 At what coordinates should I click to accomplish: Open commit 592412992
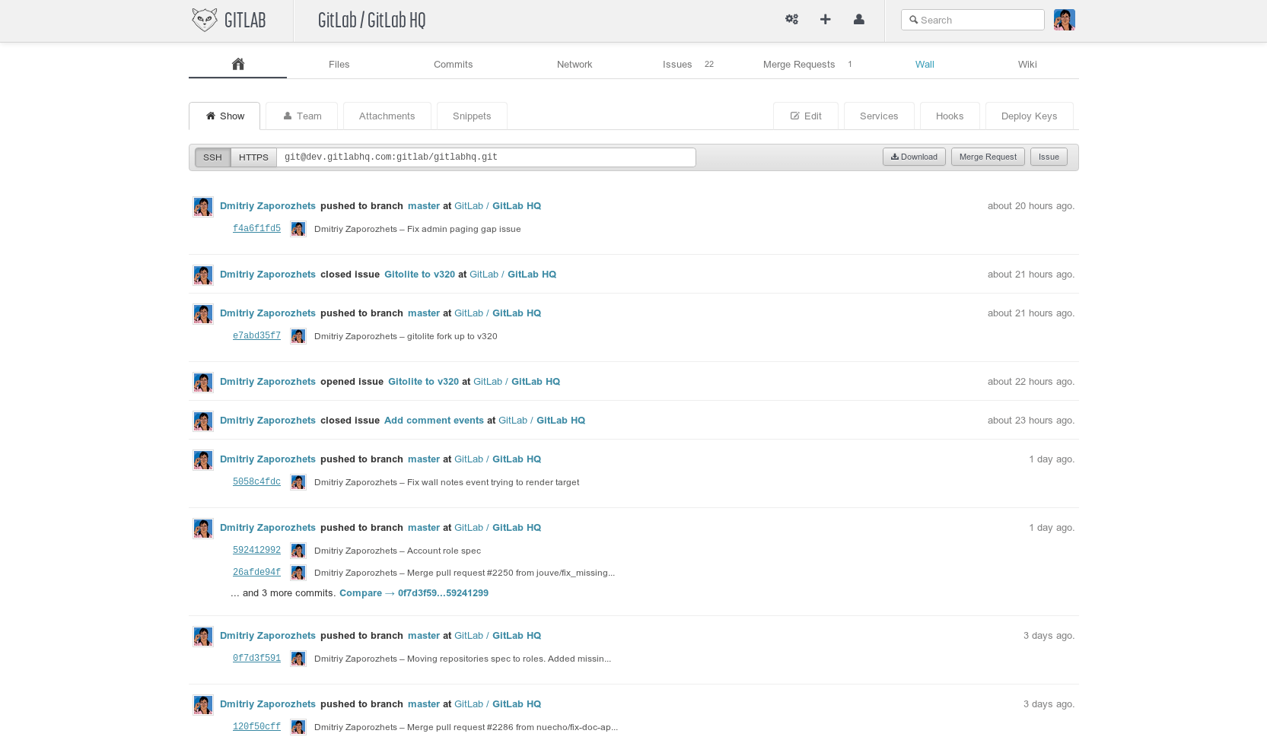coord(256,551)
